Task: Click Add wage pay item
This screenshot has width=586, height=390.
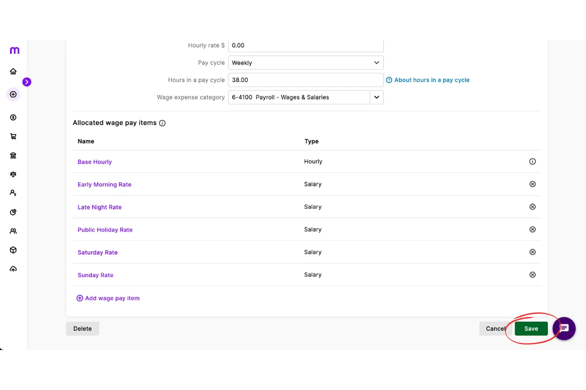Action: 108,298
